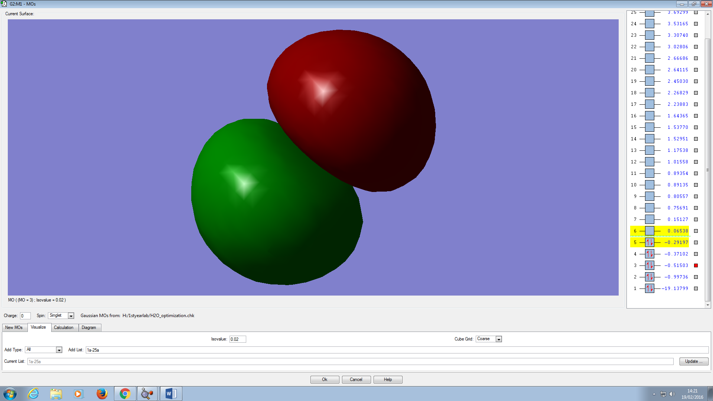
Task: Open the GaussView taskbar icon
Action: pos(147,394)
